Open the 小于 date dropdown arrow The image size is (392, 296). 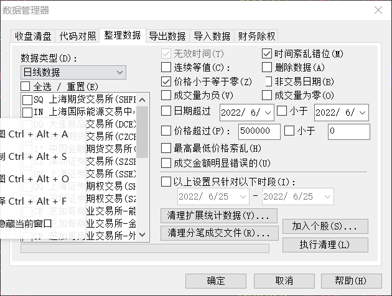coord(363,113)
